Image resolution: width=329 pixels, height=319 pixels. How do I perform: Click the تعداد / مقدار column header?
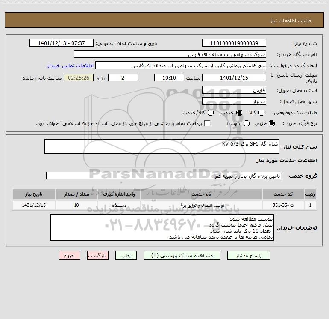(76, 194)
